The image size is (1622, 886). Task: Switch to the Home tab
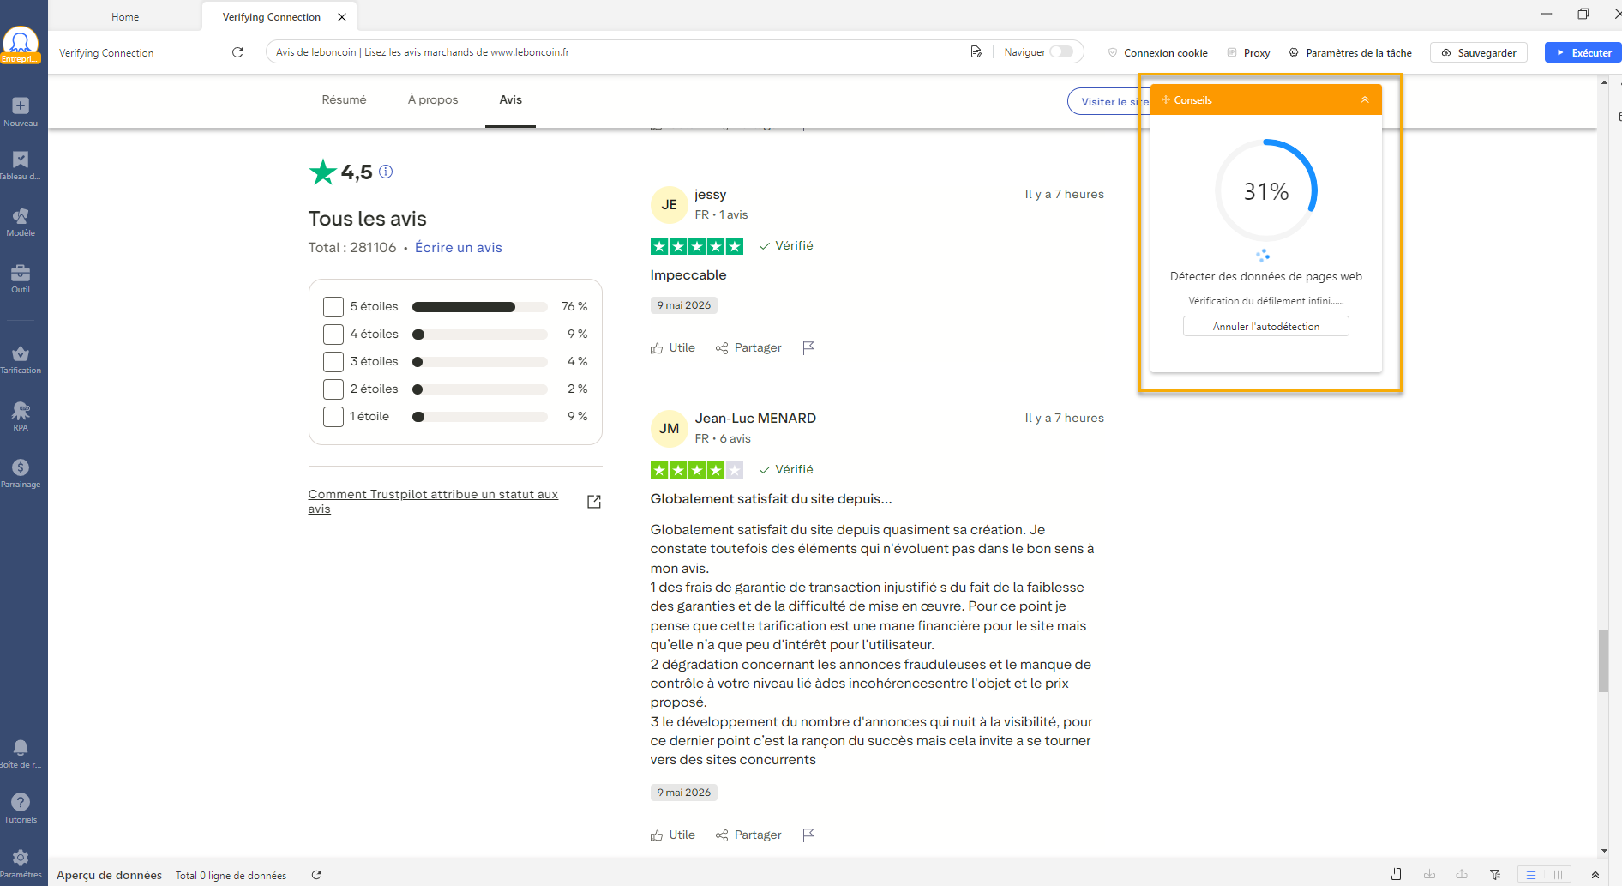click(x=125, y=16)
